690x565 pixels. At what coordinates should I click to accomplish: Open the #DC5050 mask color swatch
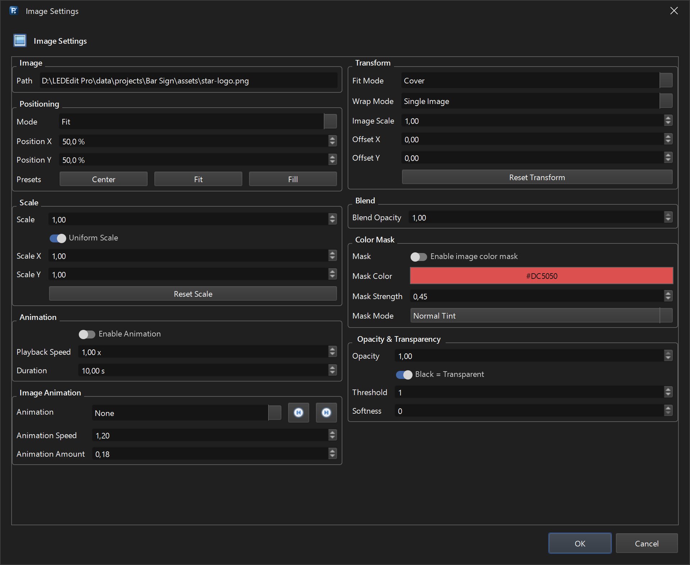tap(542, 276)
